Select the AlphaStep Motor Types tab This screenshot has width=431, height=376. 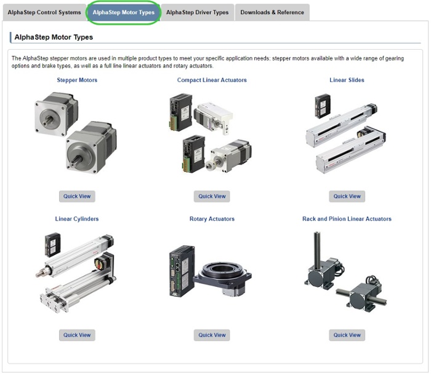123,12
